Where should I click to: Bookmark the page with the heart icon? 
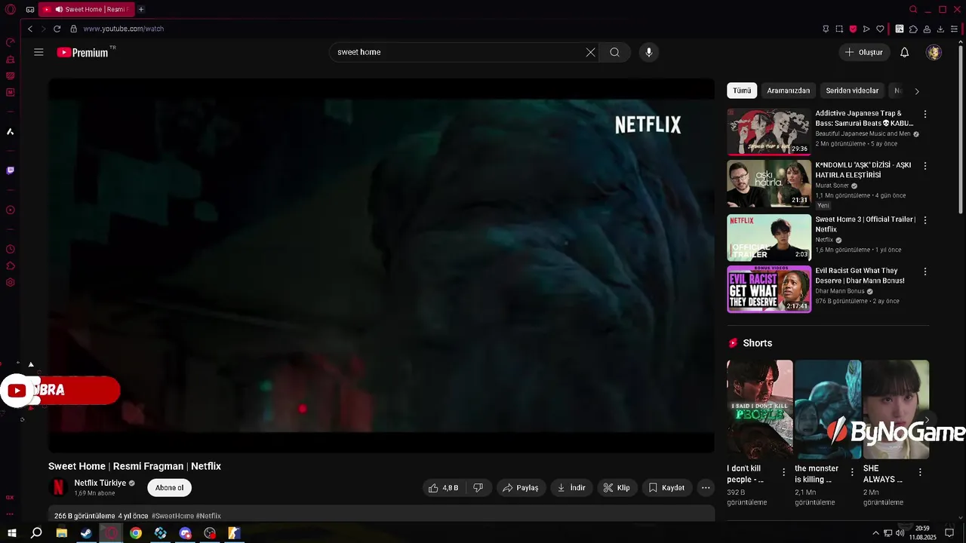[880, 29]
